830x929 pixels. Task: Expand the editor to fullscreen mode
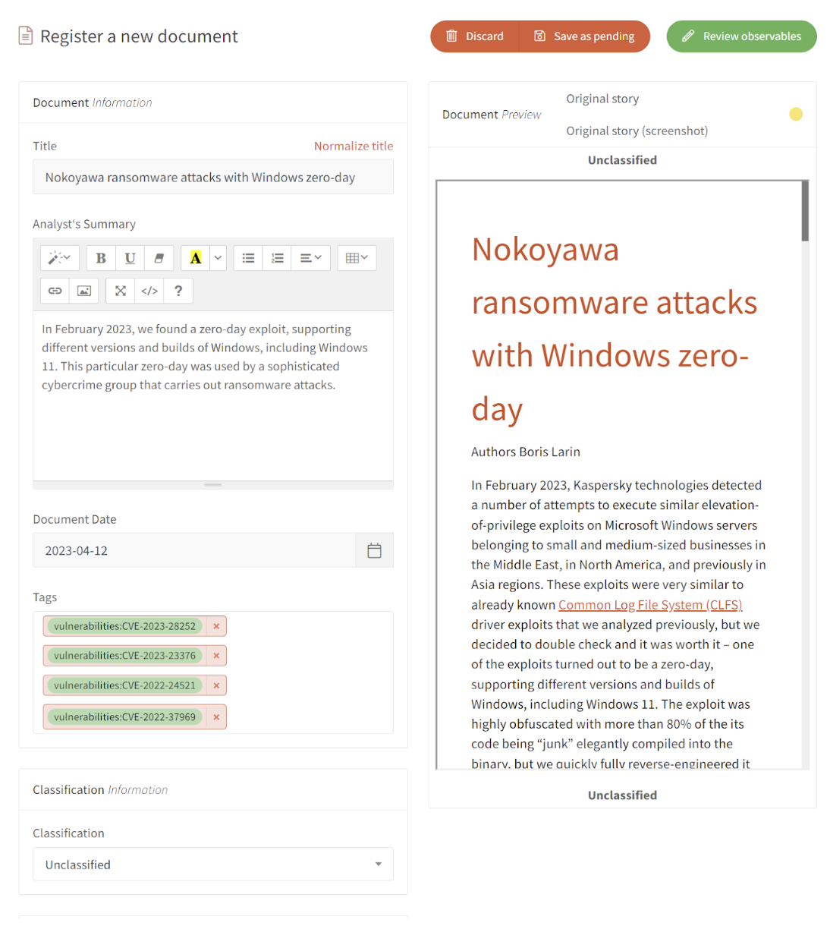point(120,291)
